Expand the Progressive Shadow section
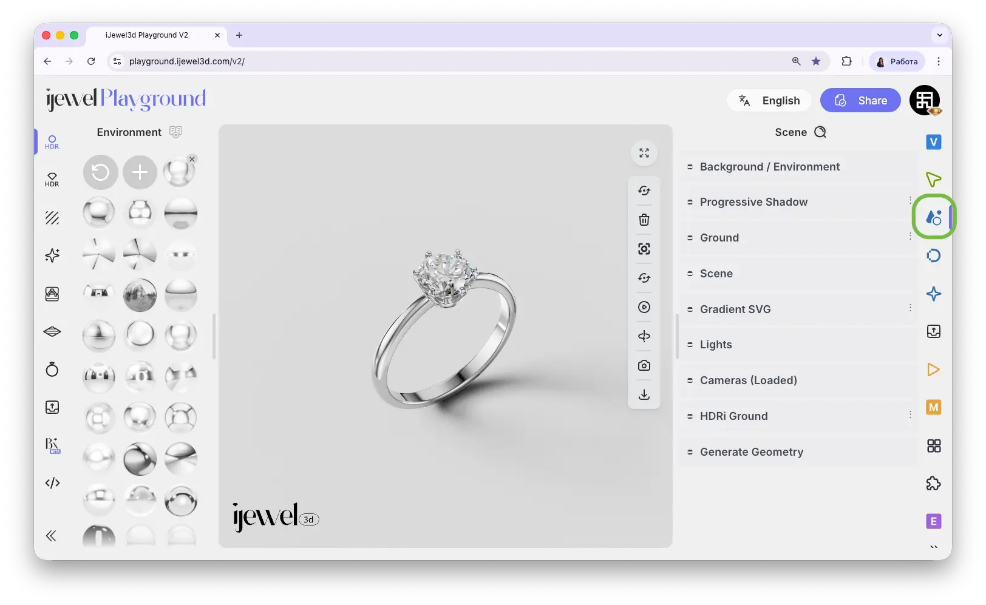This screenshot has width=986, height=605. point(798,202)
